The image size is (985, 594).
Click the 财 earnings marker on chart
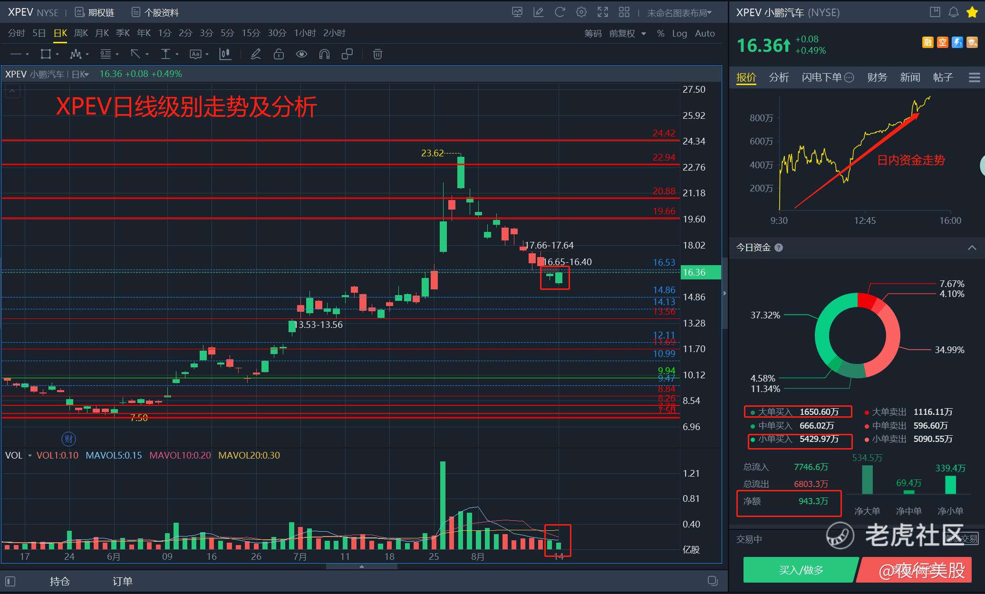(x=68, y=439)
